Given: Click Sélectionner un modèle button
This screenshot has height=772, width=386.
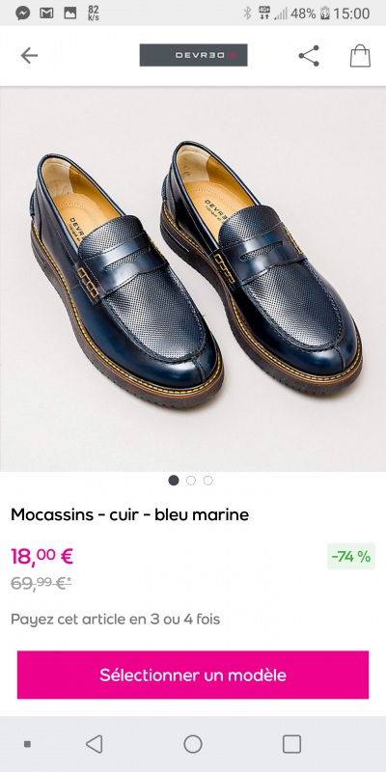Looking at the screenshot, I should [x=193, y=675].
